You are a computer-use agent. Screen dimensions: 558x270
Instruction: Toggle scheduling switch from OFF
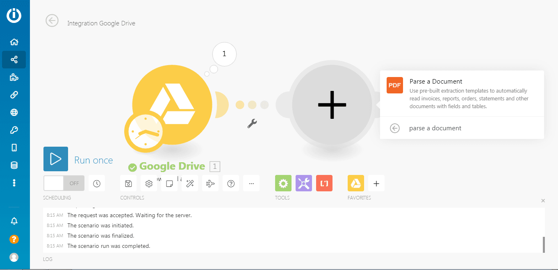(64, 184)
